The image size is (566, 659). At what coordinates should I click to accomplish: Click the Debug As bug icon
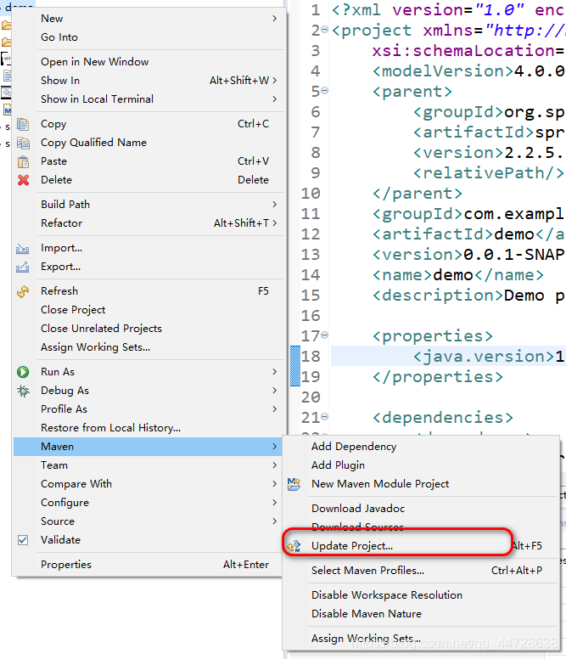point(23,391)
